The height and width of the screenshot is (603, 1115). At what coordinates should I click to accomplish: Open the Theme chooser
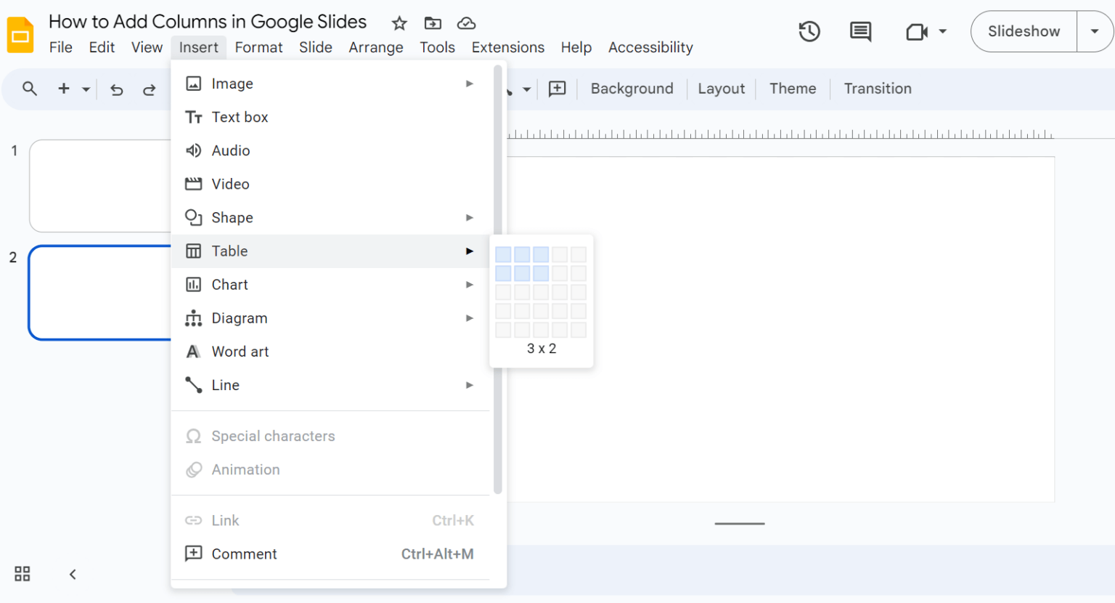(x=793, y=88)
